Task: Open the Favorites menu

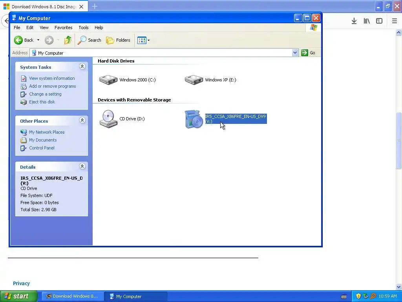Action: coord(63,28)
